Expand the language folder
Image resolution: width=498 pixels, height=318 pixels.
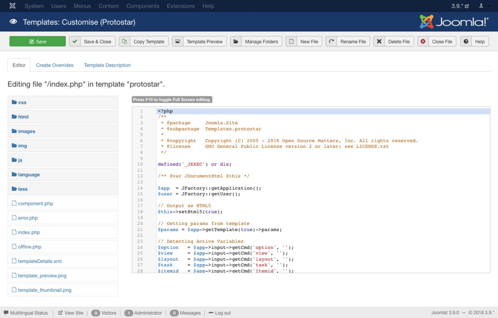coord(63,174)
